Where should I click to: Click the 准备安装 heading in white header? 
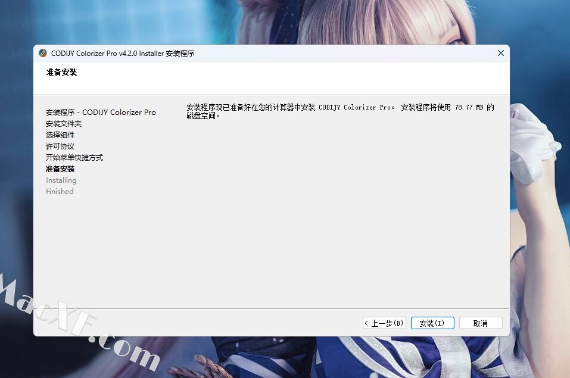click(61, 73)
